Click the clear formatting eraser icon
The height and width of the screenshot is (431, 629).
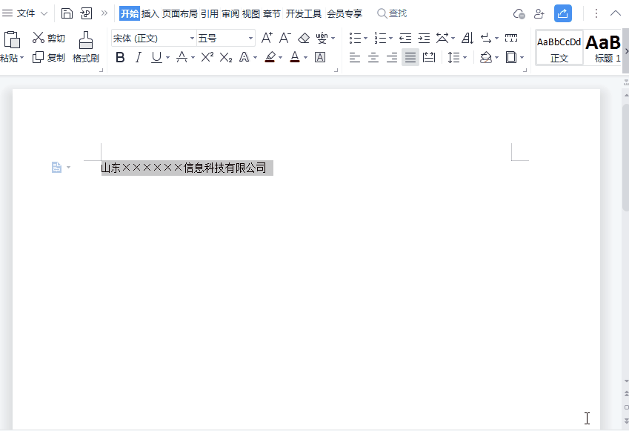coord(304,38)
